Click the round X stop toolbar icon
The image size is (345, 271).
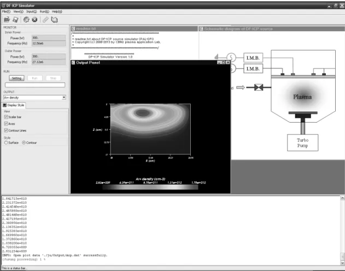pos(34,20)
